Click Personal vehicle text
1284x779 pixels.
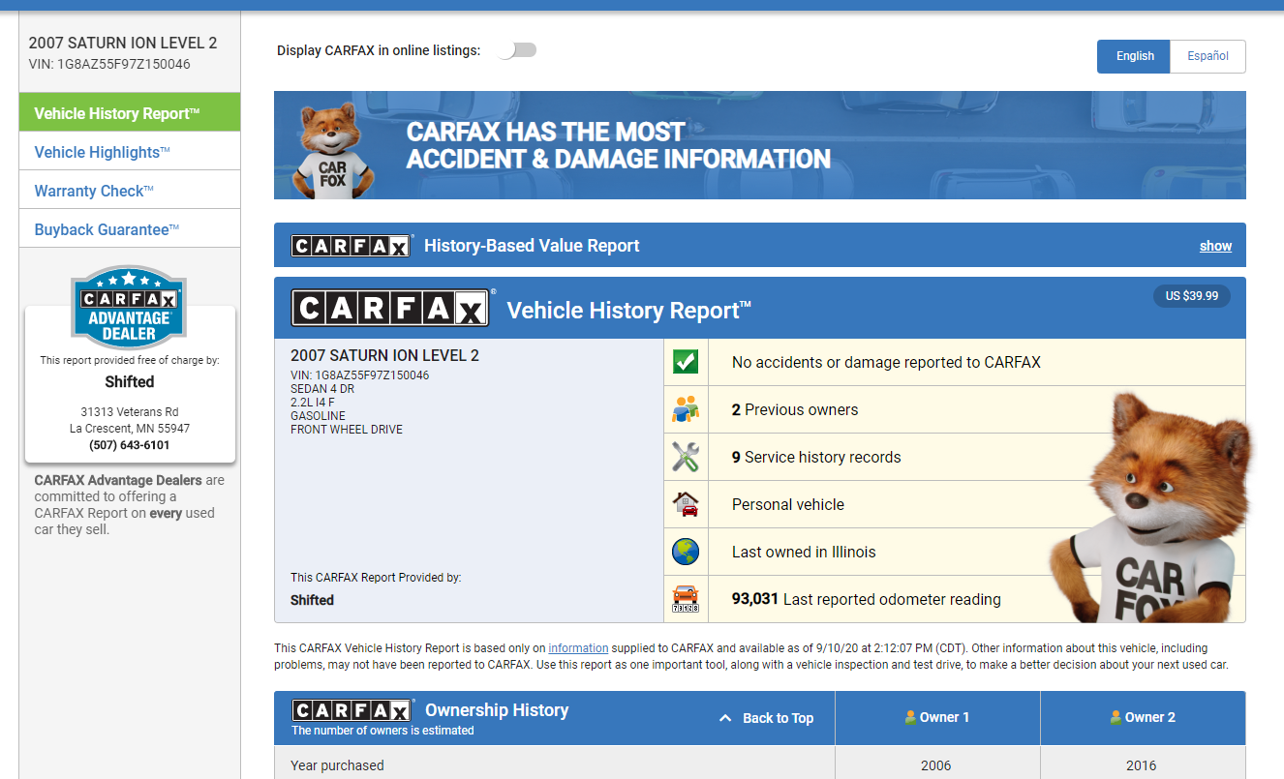pos(788,504)
